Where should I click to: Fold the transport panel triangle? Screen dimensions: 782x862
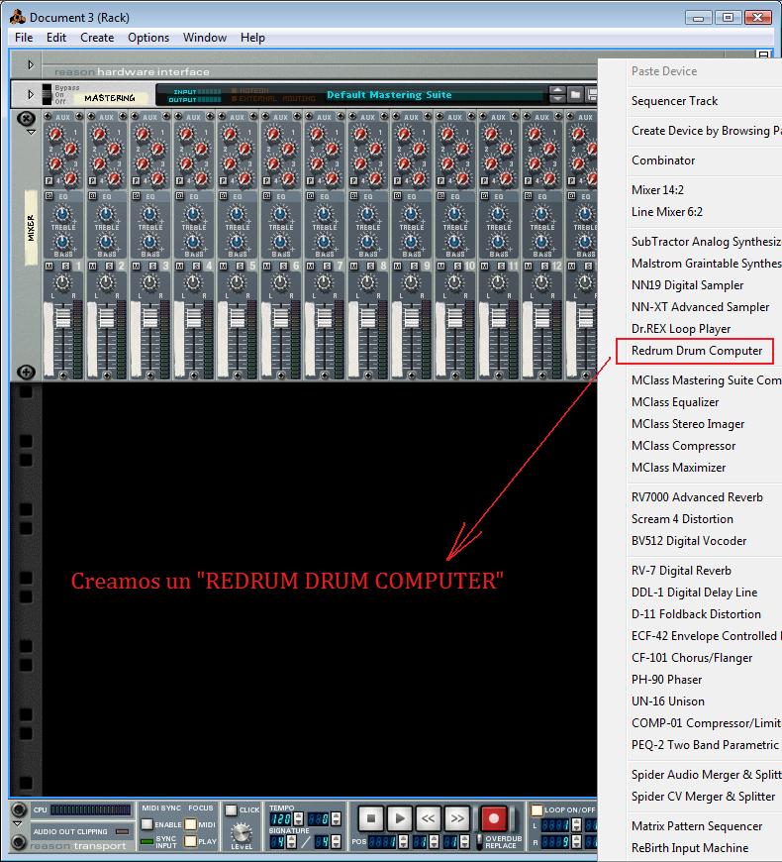[18, 824]
